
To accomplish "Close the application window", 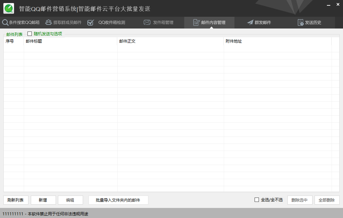I will (x=338, y=5).
